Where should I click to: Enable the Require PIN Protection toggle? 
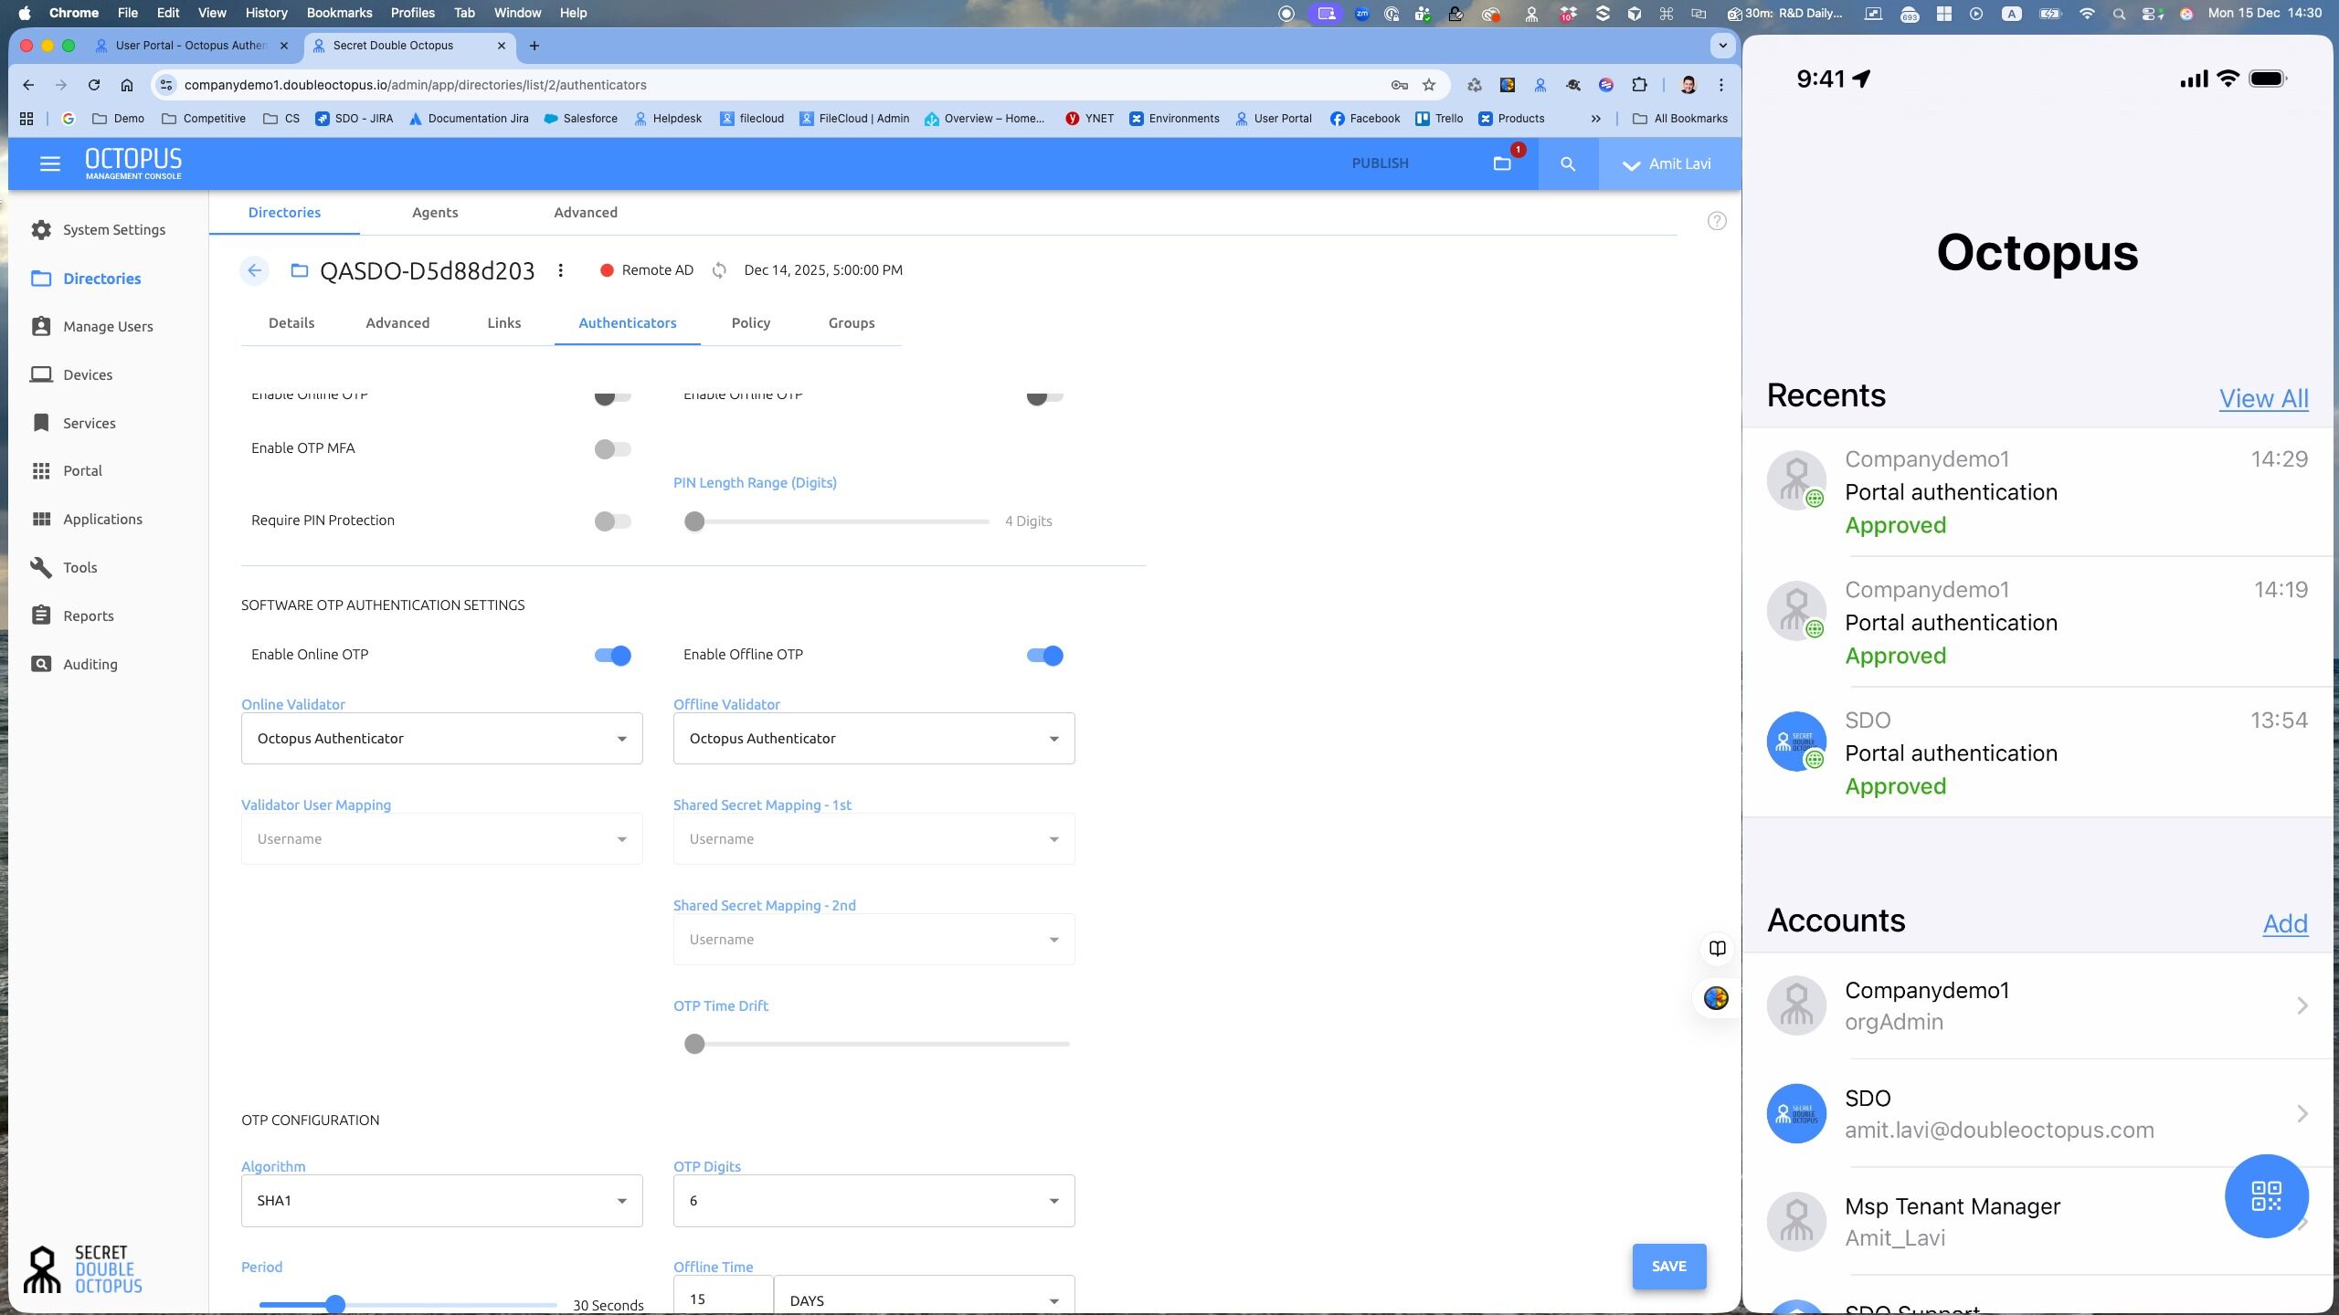[x=612, y=521]
